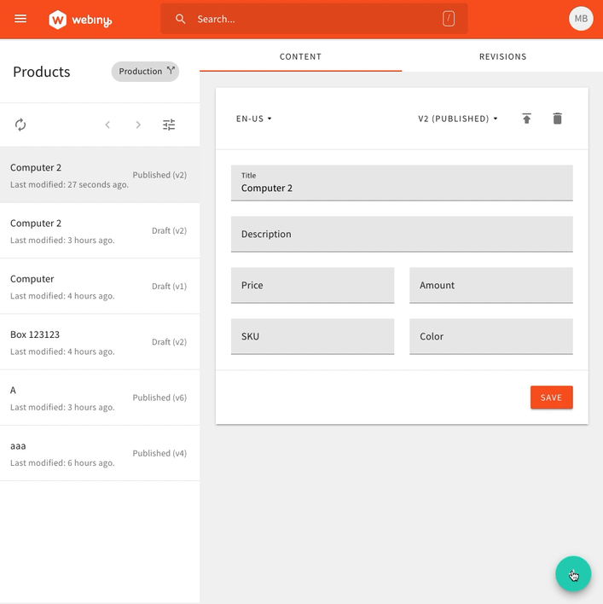The height and width of the screenshot is (604, 603).
Task: Click the Price input field
Action: [312, 285]
